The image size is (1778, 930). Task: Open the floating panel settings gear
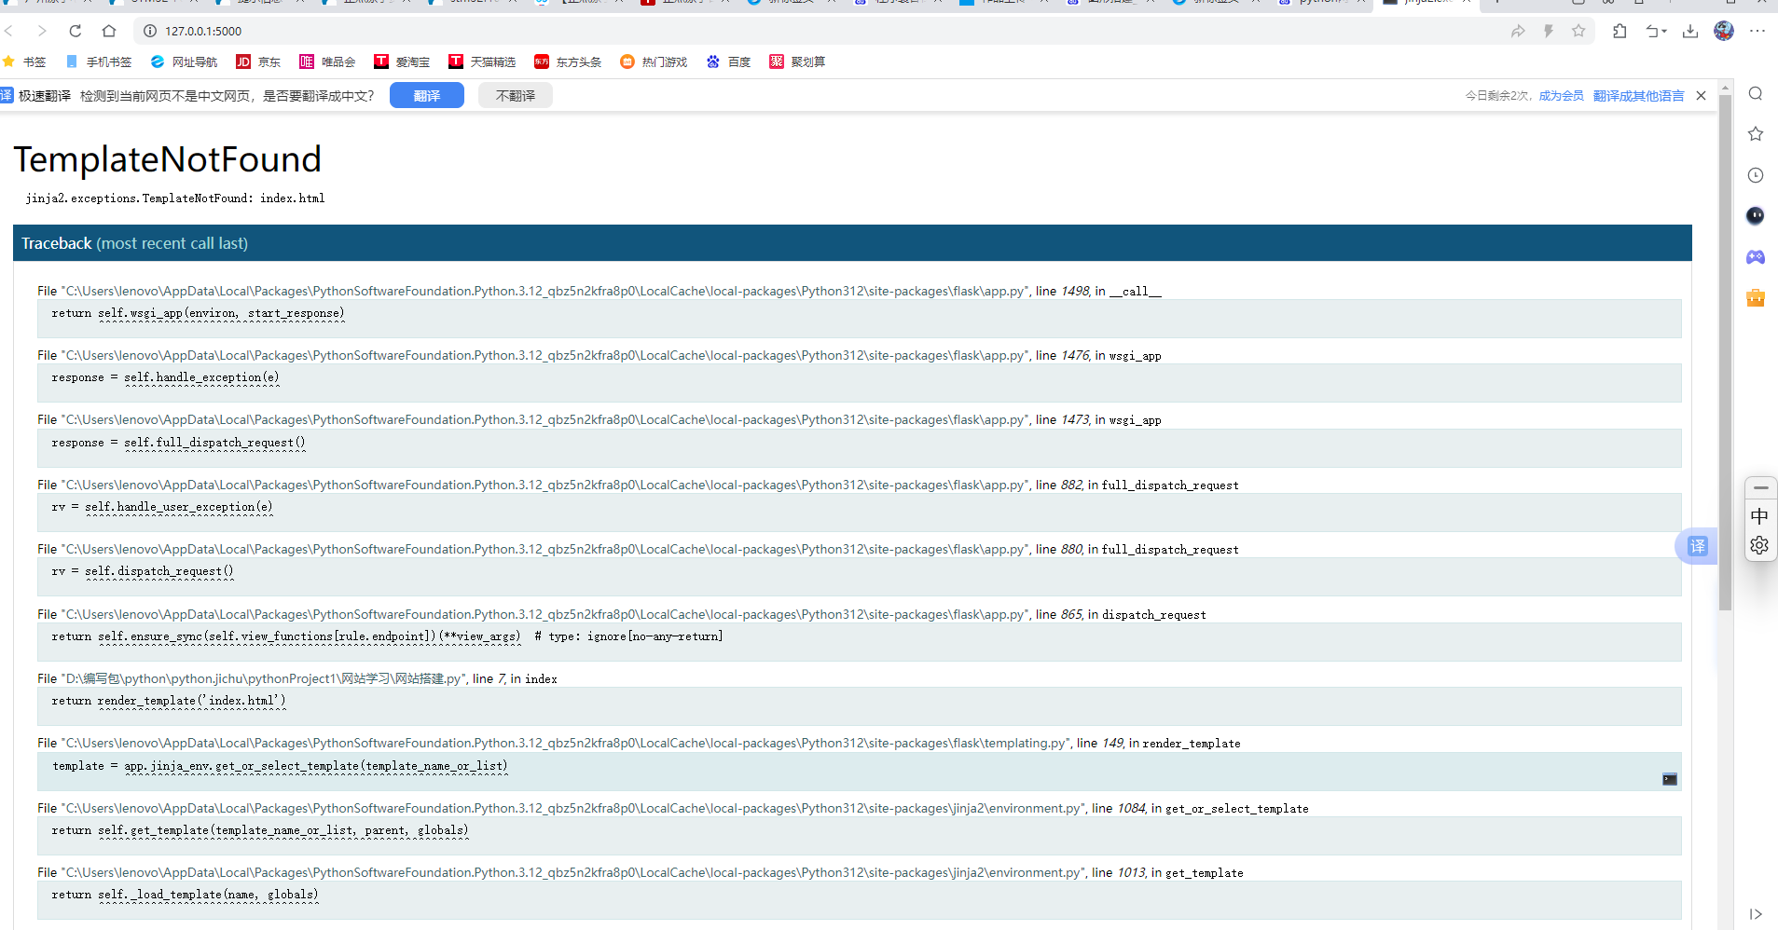pos(1759,545)
